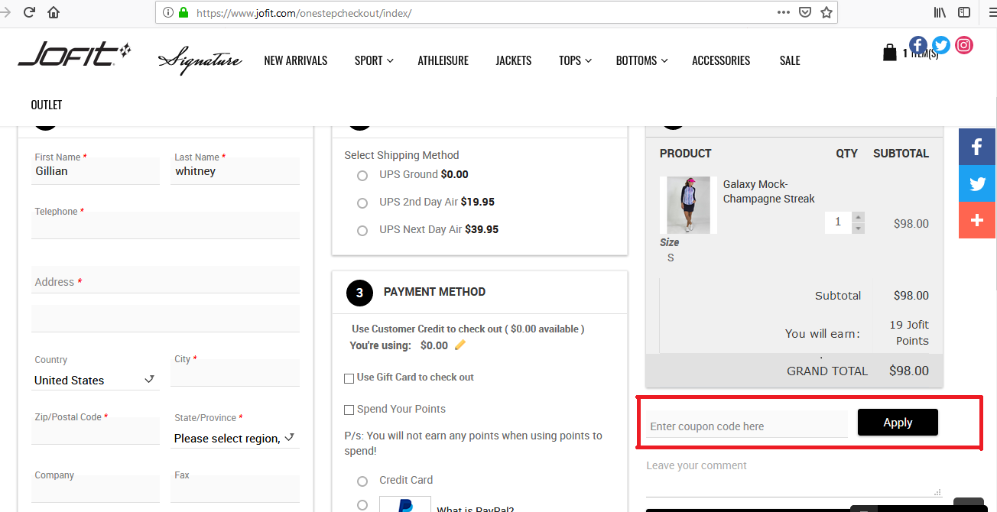Screen dimensions: 997x512
Task: Click the Last Name field
Action: click(235, 171)
